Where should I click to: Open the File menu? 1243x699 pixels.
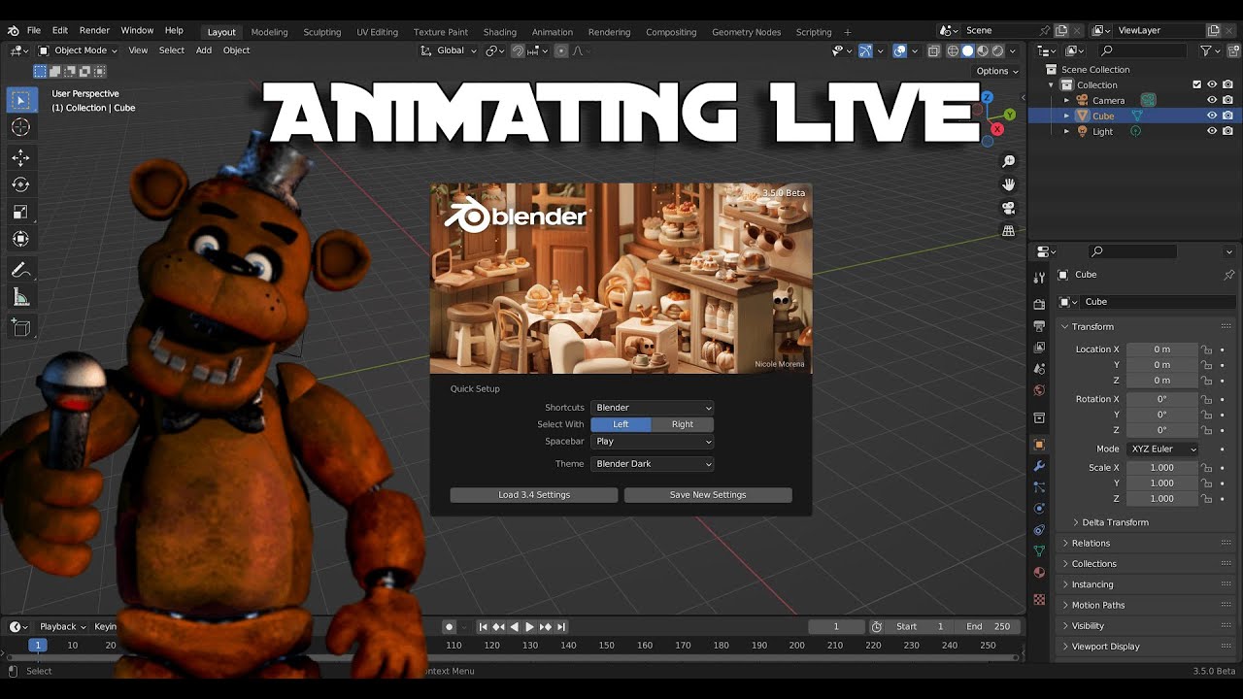click(34, 31)
